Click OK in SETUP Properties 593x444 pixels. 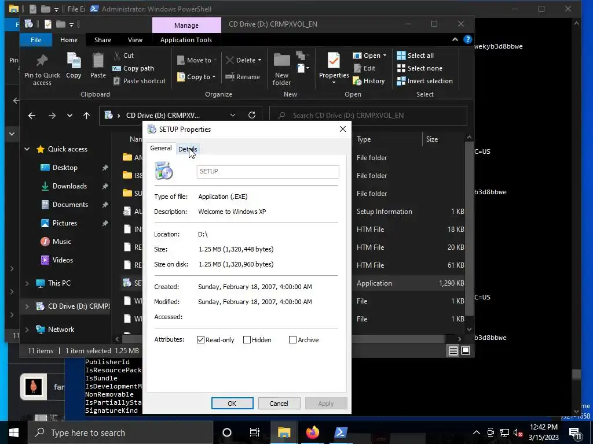tap(232, 403)
